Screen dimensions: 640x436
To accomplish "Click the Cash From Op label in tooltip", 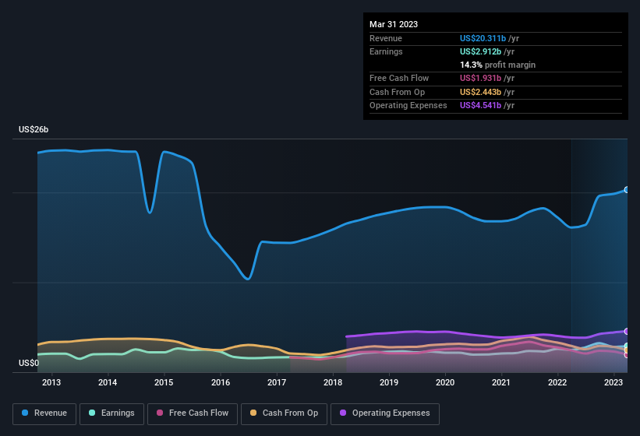I will (x=397, y=92).
